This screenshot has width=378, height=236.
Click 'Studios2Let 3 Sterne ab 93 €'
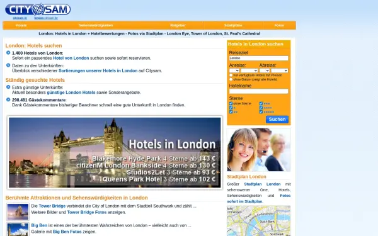tap(171, 172)
